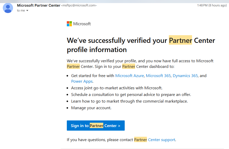Viewport: 229px width, 149px height.
Task: Click 'Manage your account.' bullet text
Action: pos(91,108)
